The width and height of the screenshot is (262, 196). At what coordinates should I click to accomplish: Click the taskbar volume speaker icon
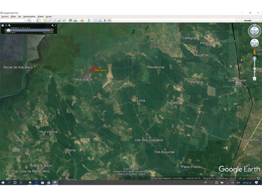coord(232,183)
